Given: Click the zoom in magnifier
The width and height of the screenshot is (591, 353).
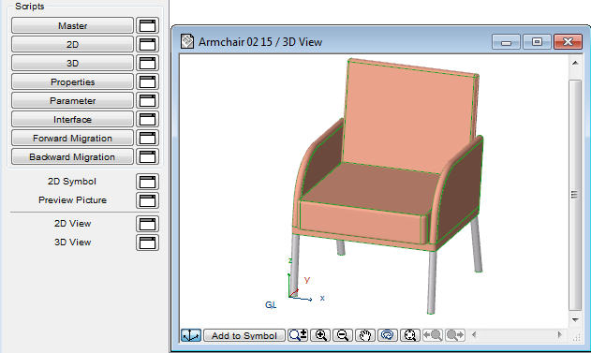Looking at the screenshot, I should [320, 335].
